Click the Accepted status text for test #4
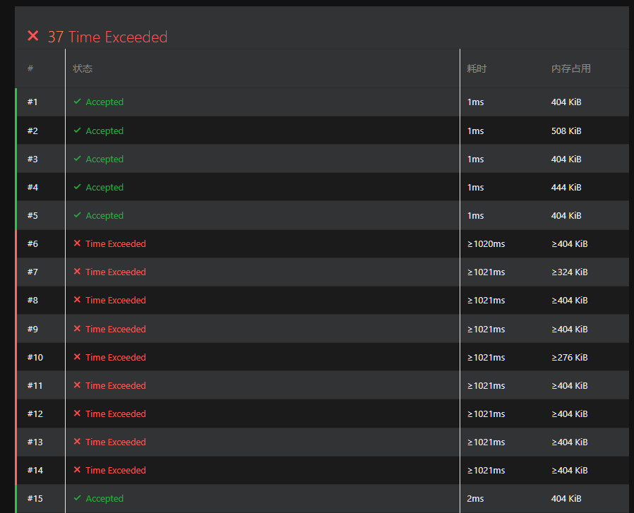This screenshot has width=634, height=513. point(104,187)
